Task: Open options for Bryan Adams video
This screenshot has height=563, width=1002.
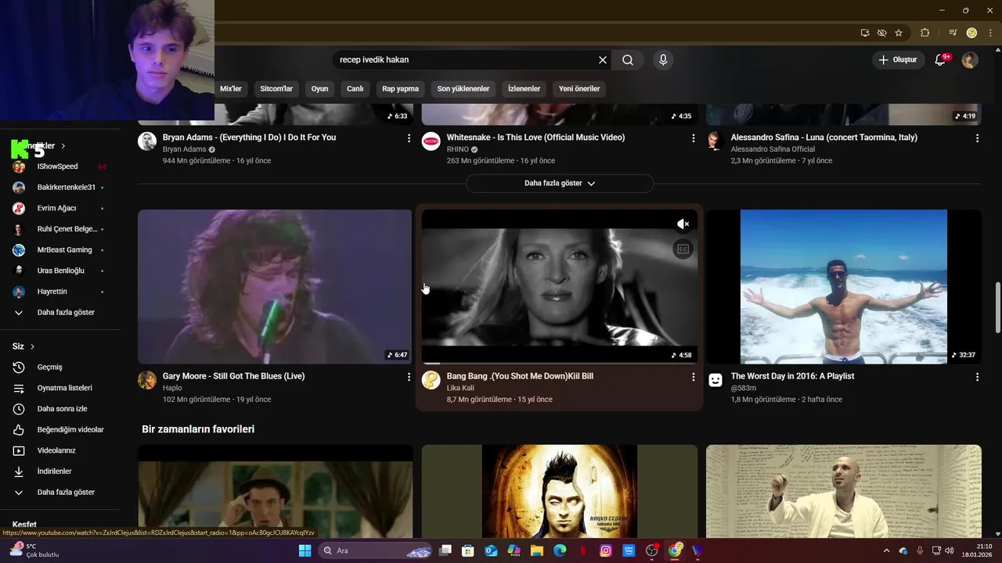Action: click(x=409, y=138)
